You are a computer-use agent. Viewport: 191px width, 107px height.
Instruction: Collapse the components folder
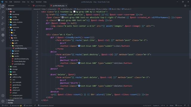[19, 46]
